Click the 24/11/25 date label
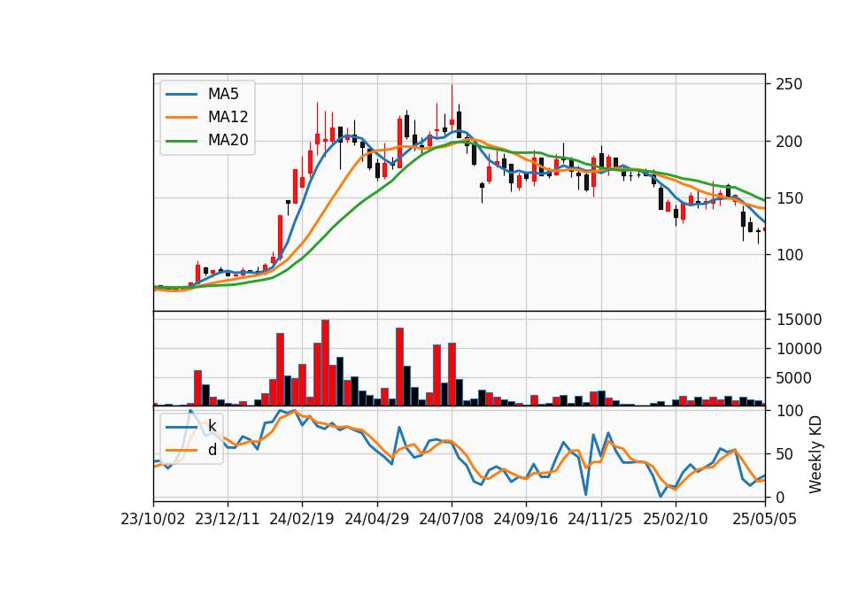 (600, 519)
